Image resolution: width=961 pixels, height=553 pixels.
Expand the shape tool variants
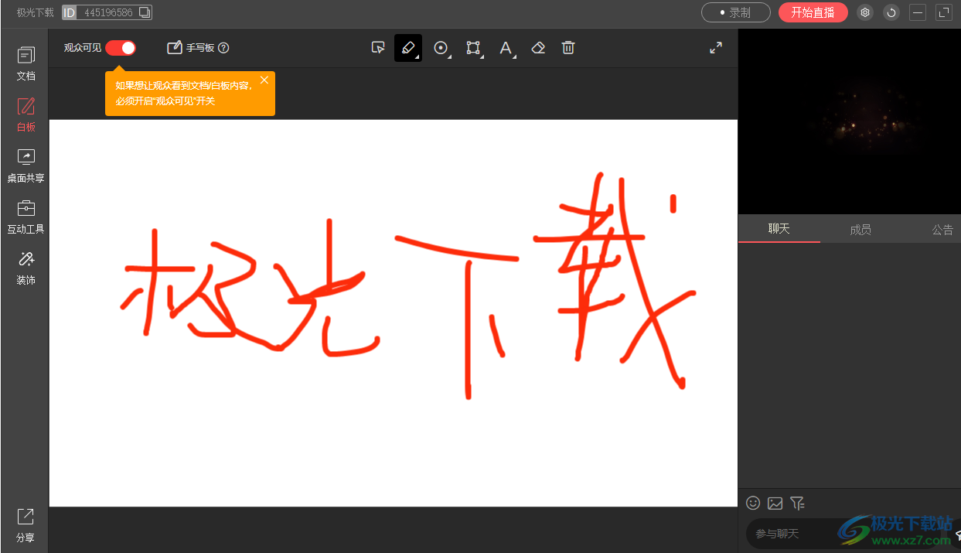tap(449, 56)
